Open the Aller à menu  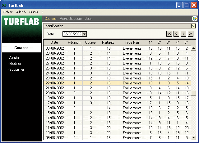pyautogui.click(x=21, y=12)
